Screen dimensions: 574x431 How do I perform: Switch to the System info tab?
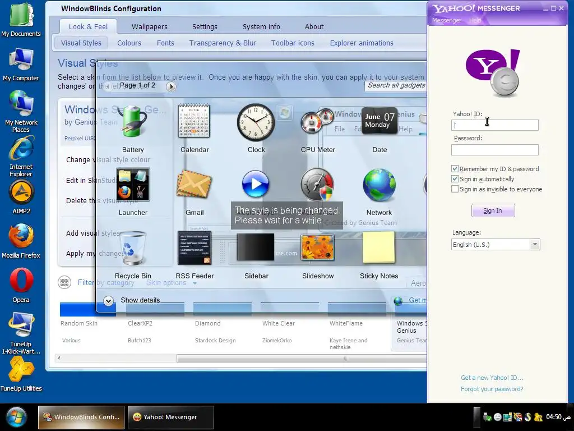point(261,26)
